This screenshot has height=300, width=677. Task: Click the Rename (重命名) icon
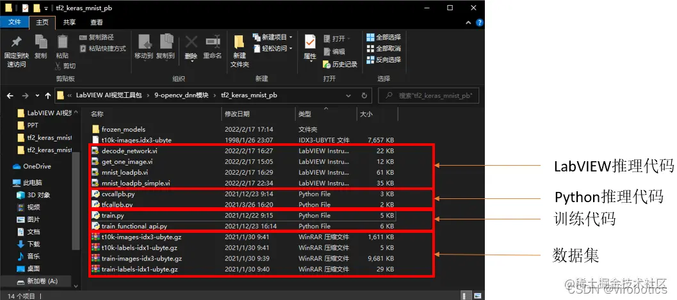click(213, 42)
